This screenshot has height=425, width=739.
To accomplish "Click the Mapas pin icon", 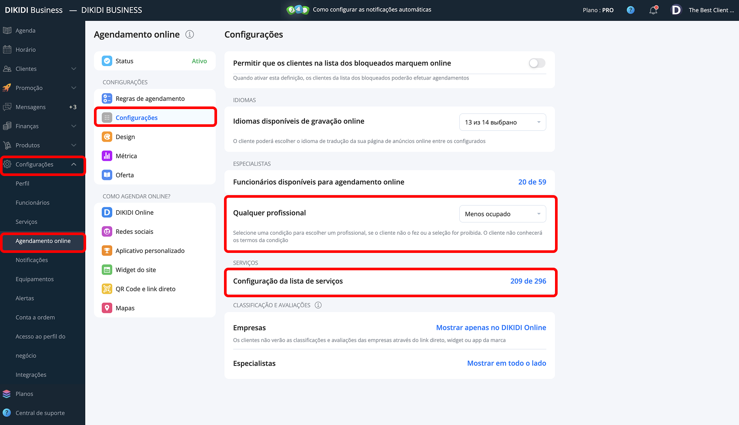I will tap(107, 308).
